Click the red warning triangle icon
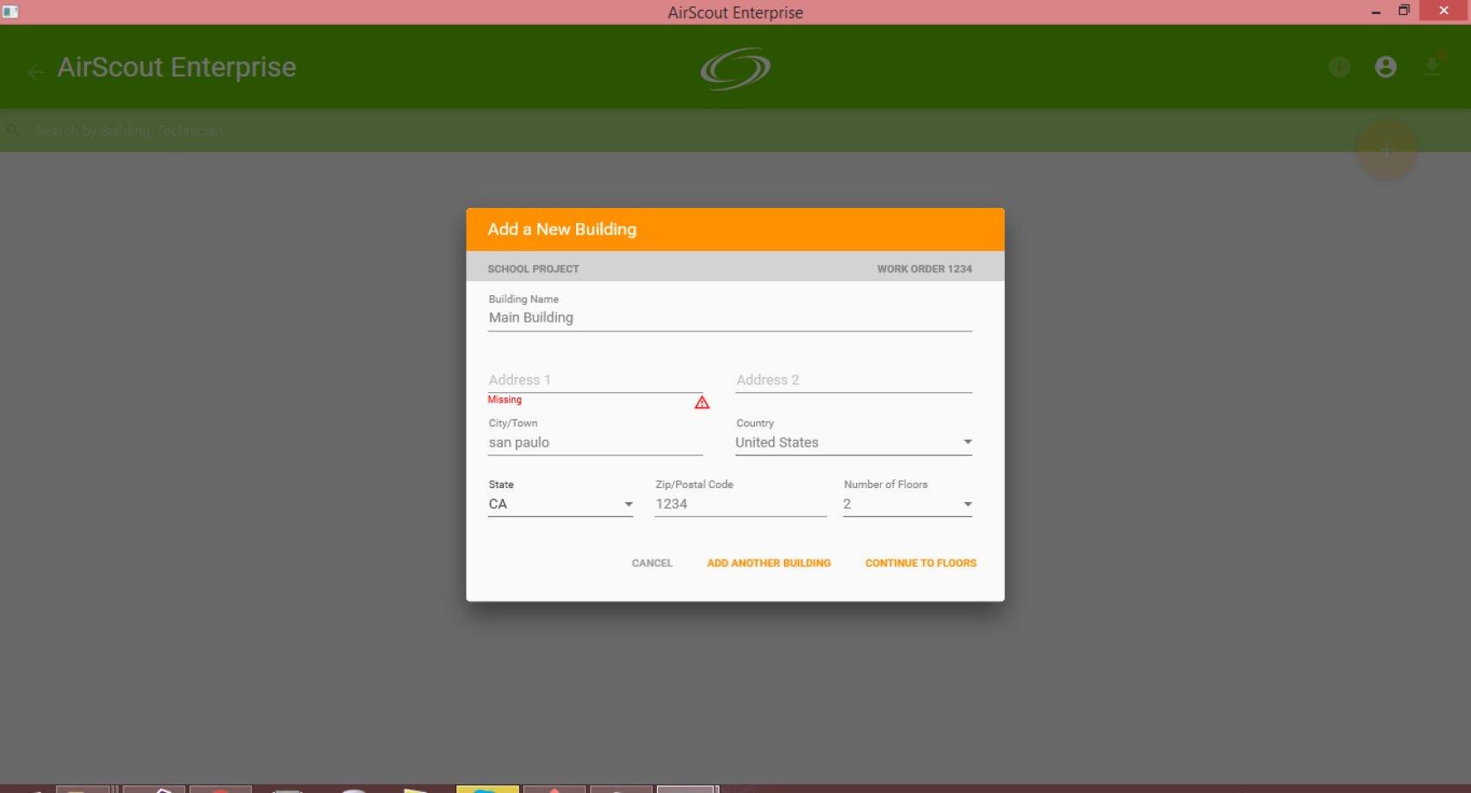 click(702, 403)
